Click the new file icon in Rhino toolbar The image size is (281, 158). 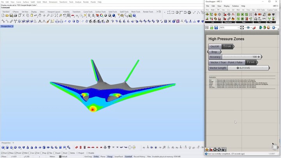(3, 16)
